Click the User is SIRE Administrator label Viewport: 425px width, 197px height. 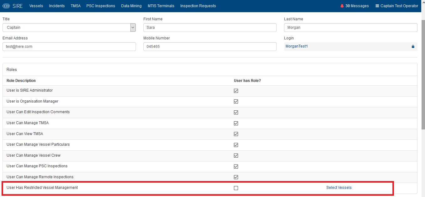click(29, 90)
